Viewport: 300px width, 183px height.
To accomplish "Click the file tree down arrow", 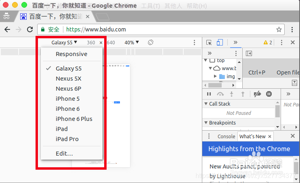I will click(x=239, y=79).
